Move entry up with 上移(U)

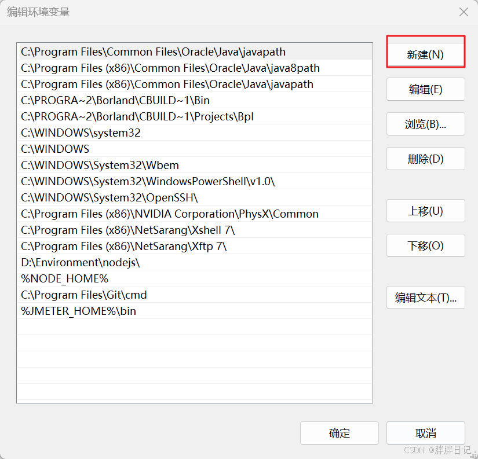point(426,211)
